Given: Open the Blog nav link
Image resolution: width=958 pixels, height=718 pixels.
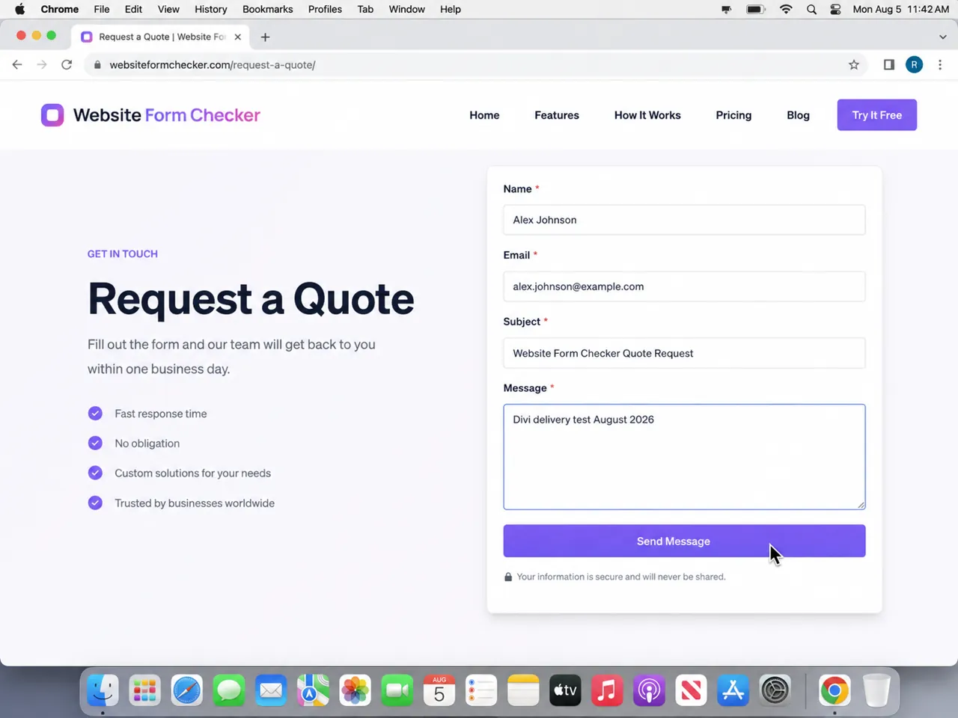Looking at the screenshot, I should tap(798, 115).
